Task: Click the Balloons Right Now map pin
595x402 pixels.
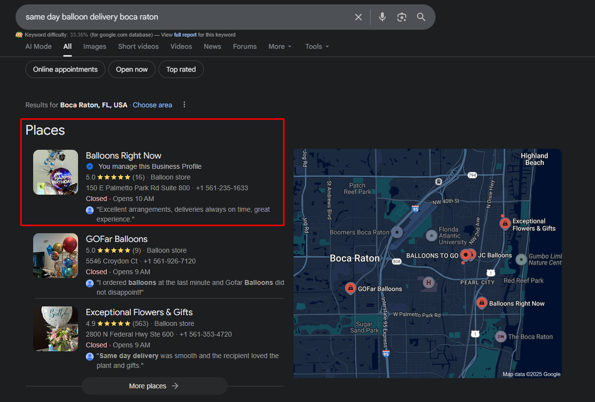Action: coord(482,303)
